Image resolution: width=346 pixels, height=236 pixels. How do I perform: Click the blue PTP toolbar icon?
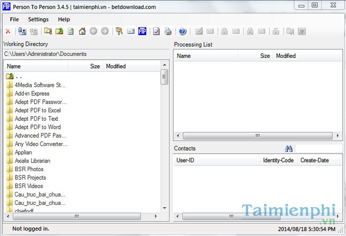142,31
